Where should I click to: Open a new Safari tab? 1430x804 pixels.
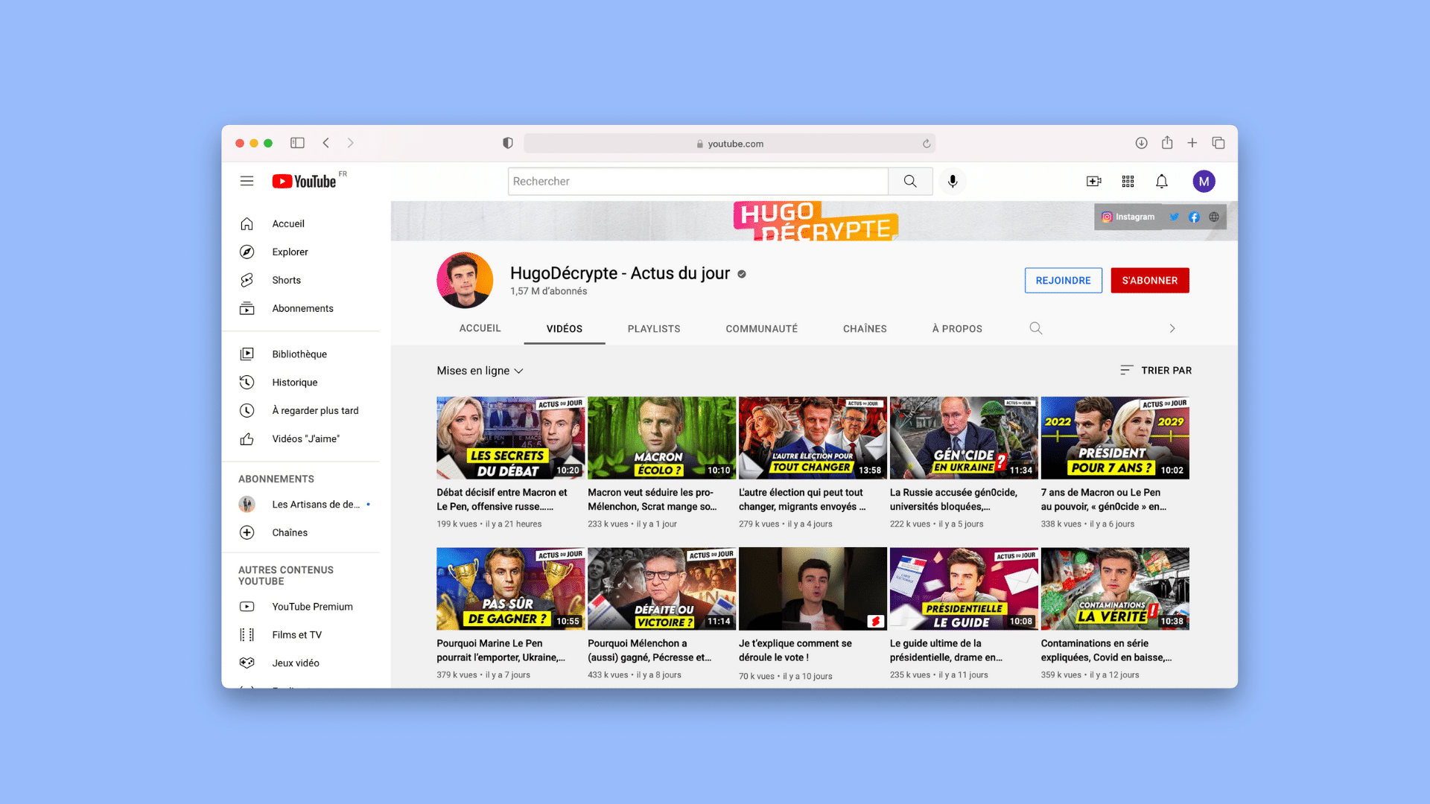(x=1192, y=143)
